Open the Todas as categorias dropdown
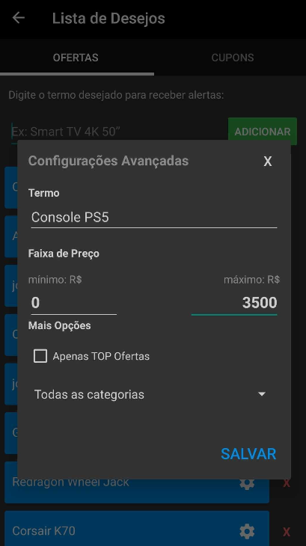Image resolution: width=306 pixels, height=546 pixels. (150, 394)
